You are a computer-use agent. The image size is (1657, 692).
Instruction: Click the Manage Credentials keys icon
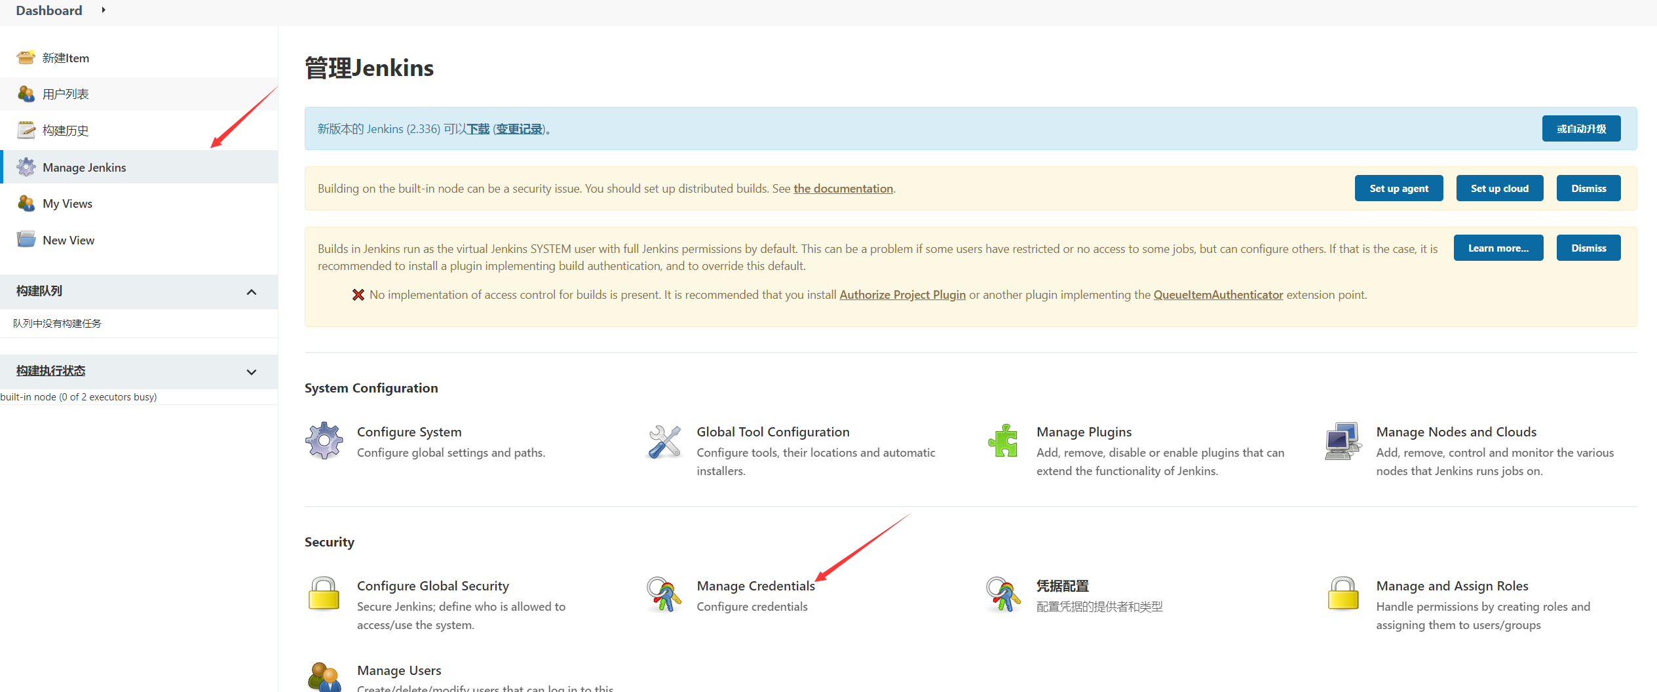(x=664, y=594)
